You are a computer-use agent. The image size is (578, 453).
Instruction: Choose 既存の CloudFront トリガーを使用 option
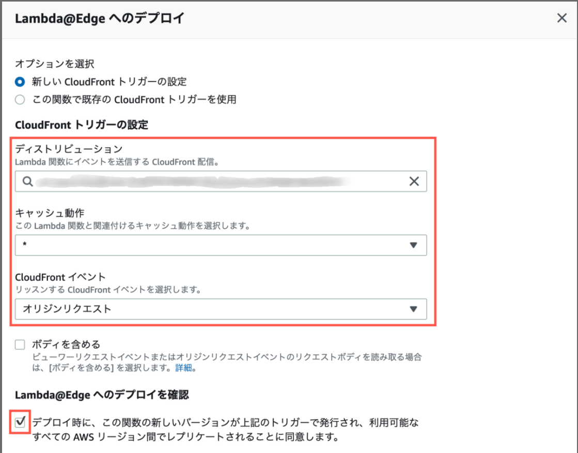[x=19, y=100]
